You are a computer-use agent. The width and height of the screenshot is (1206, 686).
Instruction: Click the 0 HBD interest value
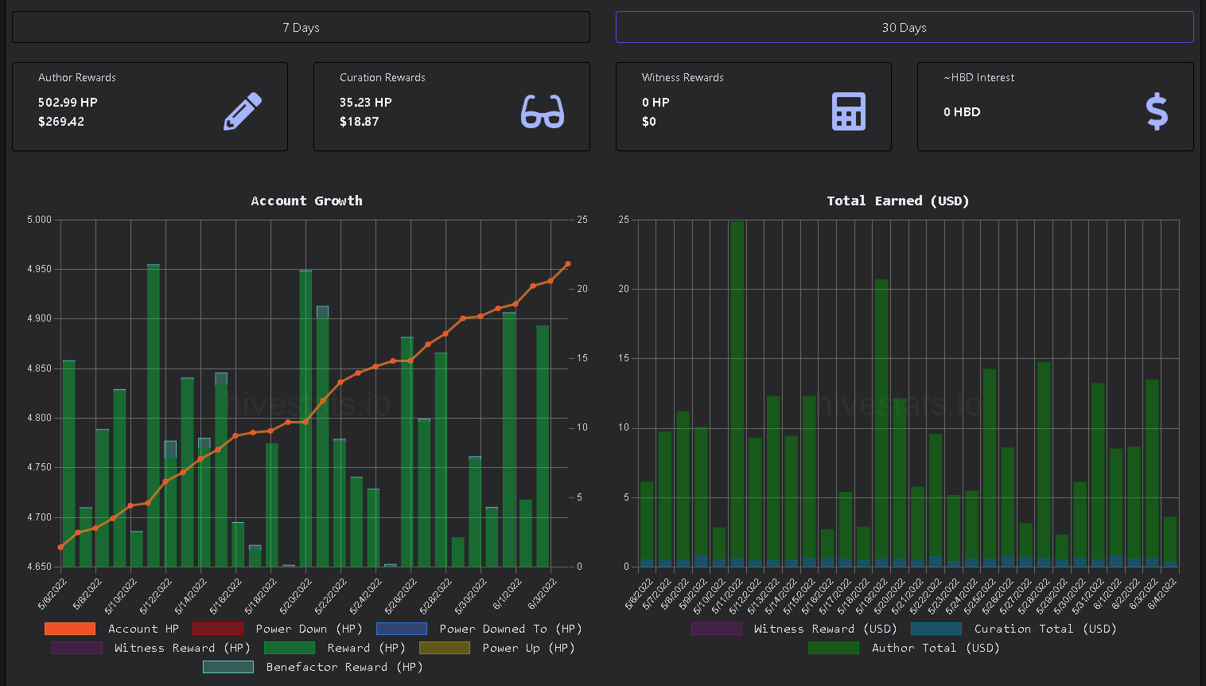point(962,112)
